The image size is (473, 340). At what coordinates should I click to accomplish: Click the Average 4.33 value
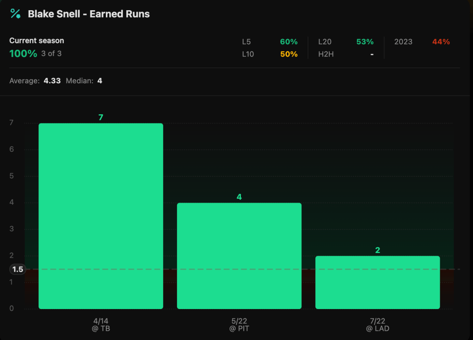[52, 81]
